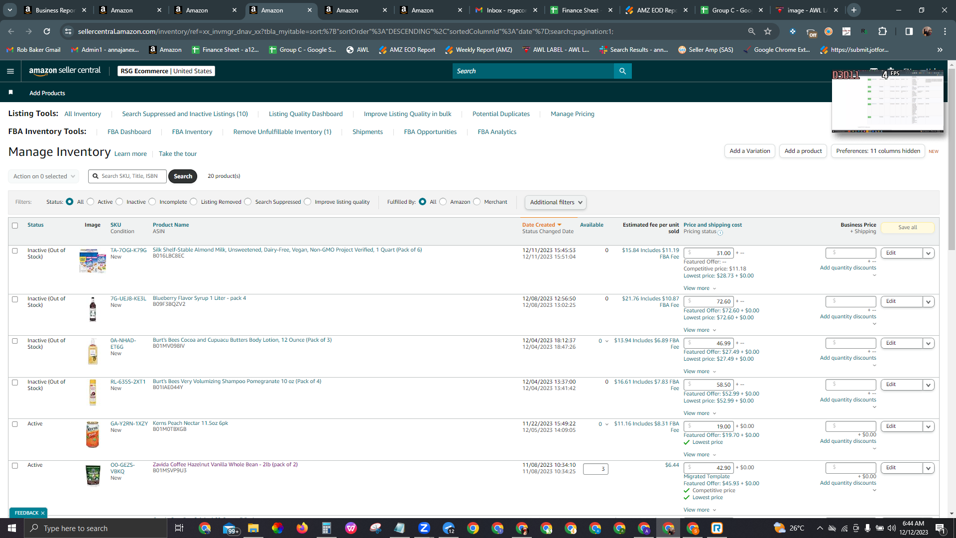
Task: Open Edit dropdown arrow for Kerns Nectar row
Action: [928, 426]
